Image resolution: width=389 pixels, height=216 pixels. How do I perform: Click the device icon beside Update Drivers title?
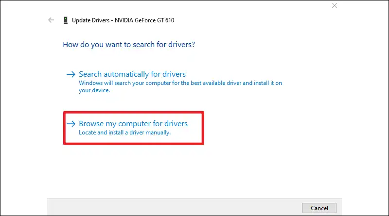[66, 20]
